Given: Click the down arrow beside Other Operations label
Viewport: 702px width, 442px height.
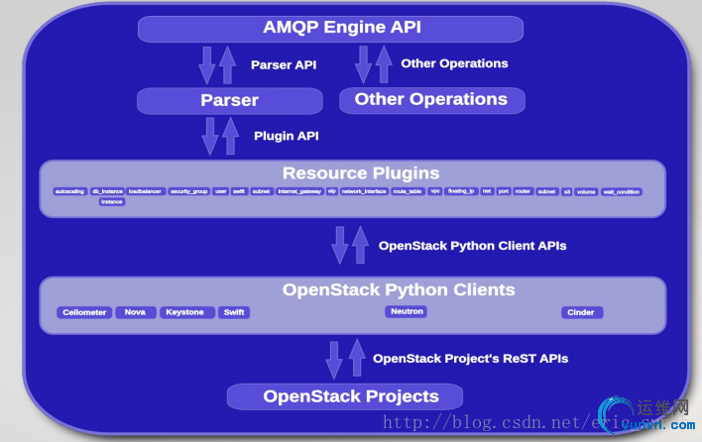Looking at the screenshot, I should 364,64.
